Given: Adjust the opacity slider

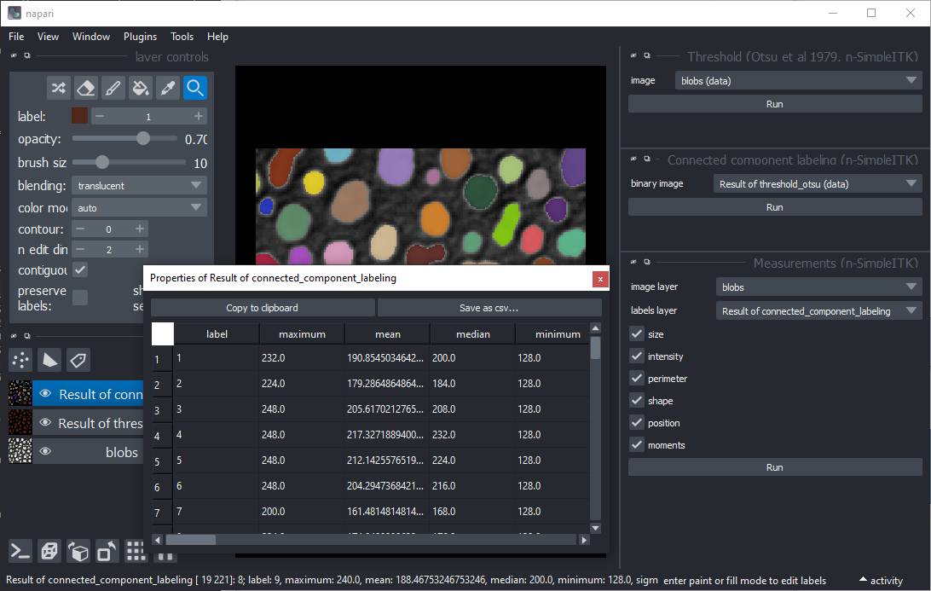Looking at the screenshot, I should (143, 139).
